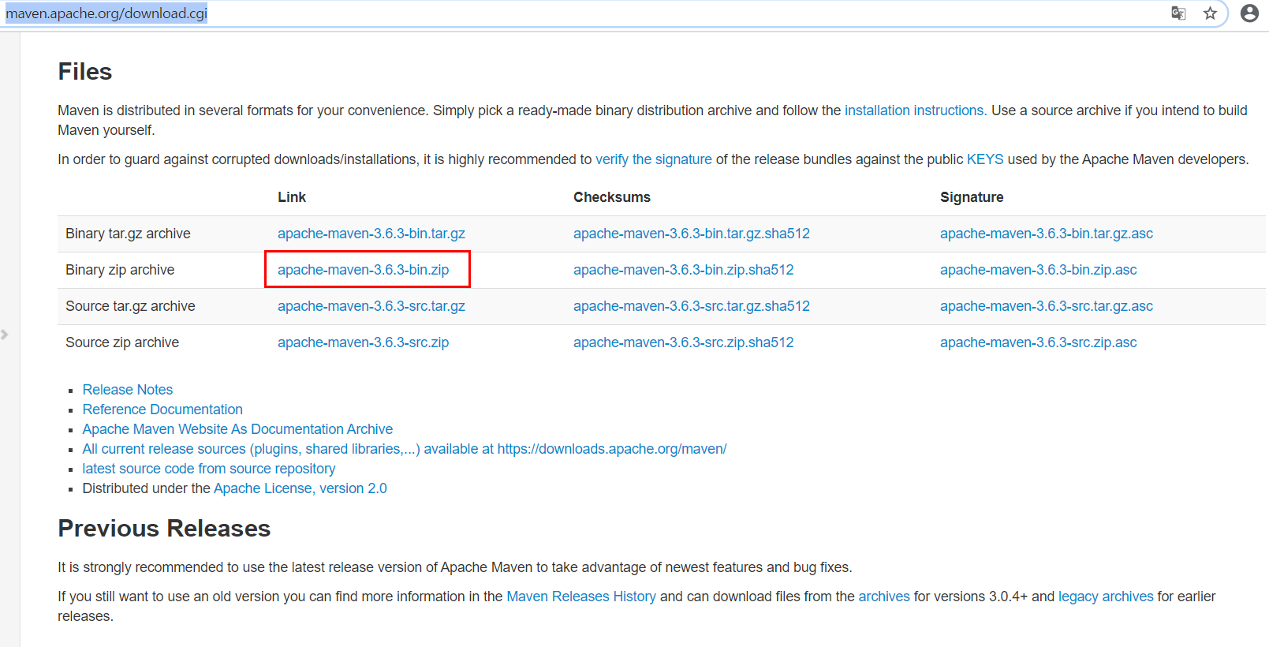1269x647 pixels.
Task: Open apache-maven-3.6.3-src.tar.gz.sha512 checksum
Action: tap(692, 306)
